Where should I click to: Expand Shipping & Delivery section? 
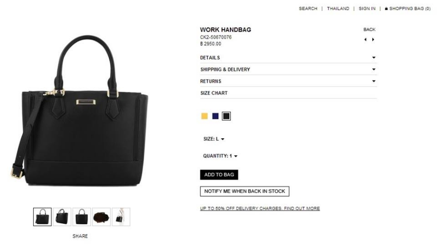[x=288, y=69]
